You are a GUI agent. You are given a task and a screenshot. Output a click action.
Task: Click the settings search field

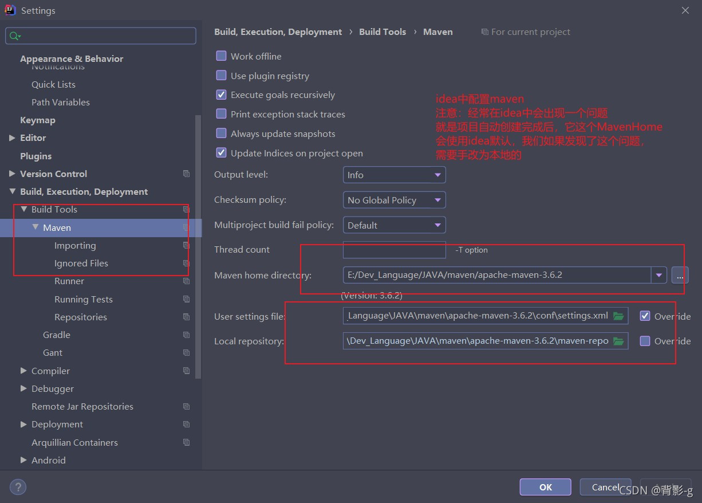[x=101, y=36]
